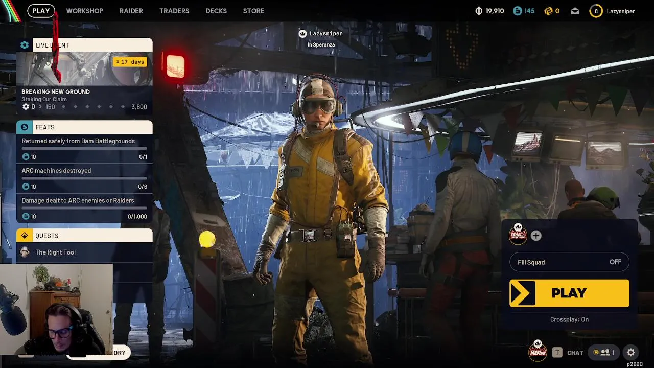Click the gold token icon beside 0
This screenshot has height=368, width=654.
pos(548,11)
